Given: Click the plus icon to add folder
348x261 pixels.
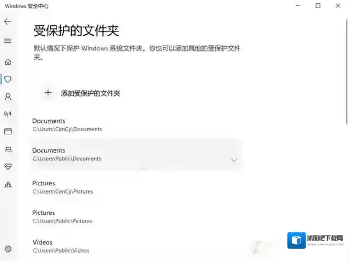Looking at the screenshot, I should tap(48, 93).
